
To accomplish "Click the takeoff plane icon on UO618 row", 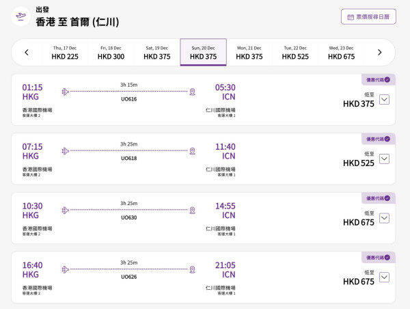I will tap(66, 151).
